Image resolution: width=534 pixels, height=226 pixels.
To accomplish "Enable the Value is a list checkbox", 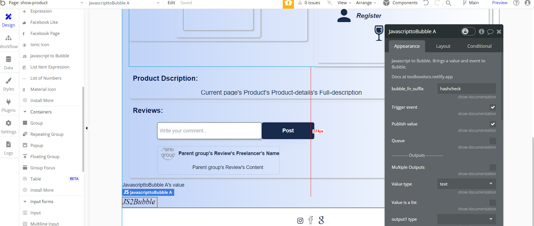I will click(x=493, y=203).
